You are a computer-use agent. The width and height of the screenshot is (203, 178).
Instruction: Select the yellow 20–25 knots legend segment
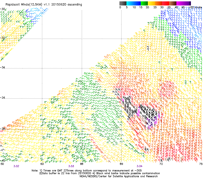(151, 3)
